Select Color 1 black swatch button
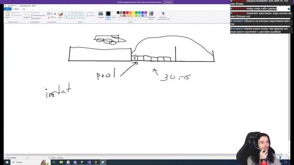294x165 pixels. pos(108,15)
